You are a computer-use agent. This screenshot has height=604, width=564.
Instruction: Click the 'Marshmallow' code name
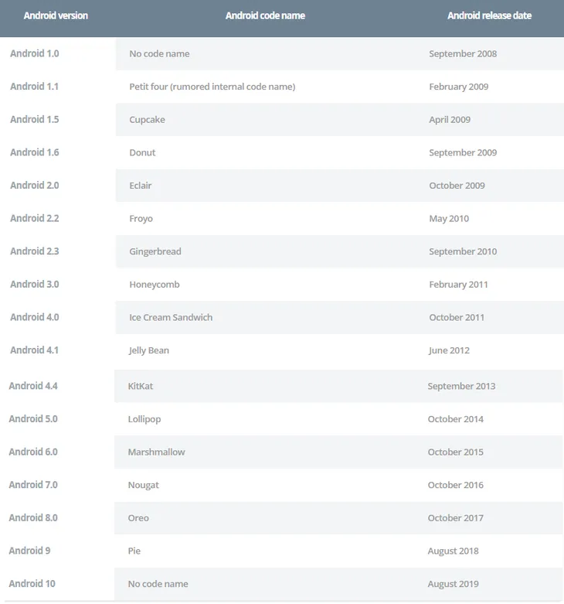pyautogui.click(x=157, y=452)
